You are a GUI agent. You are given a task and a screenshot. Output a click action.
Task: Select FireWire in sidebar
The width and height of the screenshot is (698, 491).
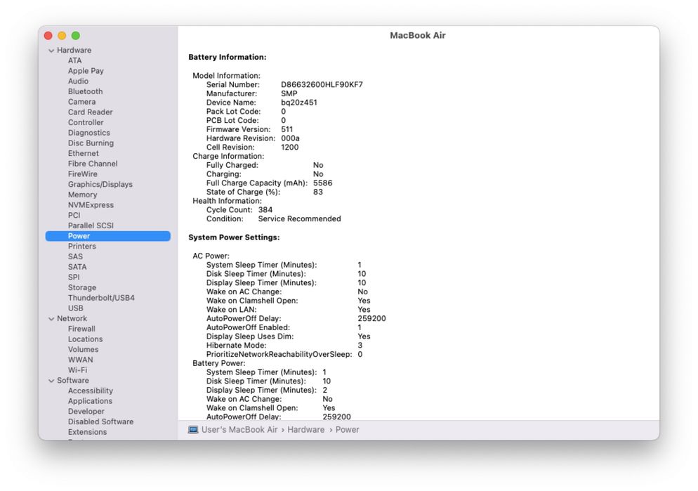83,174
